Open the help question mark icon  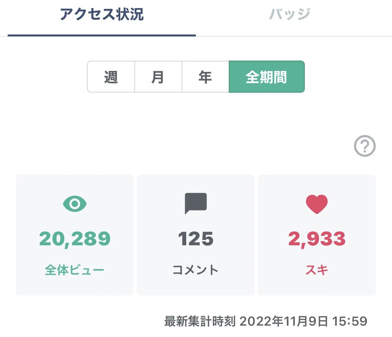tap(365, 146)
